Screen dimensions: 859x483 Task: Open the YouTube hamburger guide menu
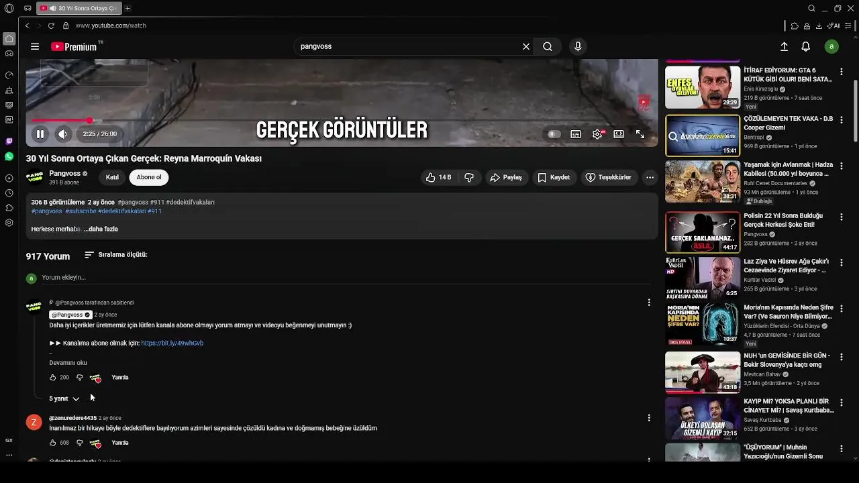35,46
